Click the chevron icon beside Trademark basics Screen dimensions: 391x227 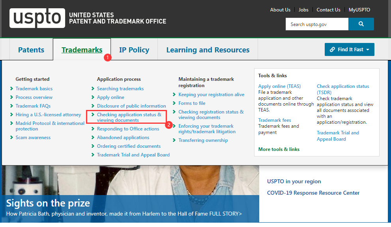click(11, 88)
